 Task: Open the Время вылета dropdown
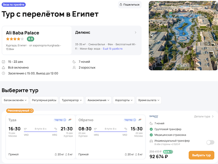point(149,100)
